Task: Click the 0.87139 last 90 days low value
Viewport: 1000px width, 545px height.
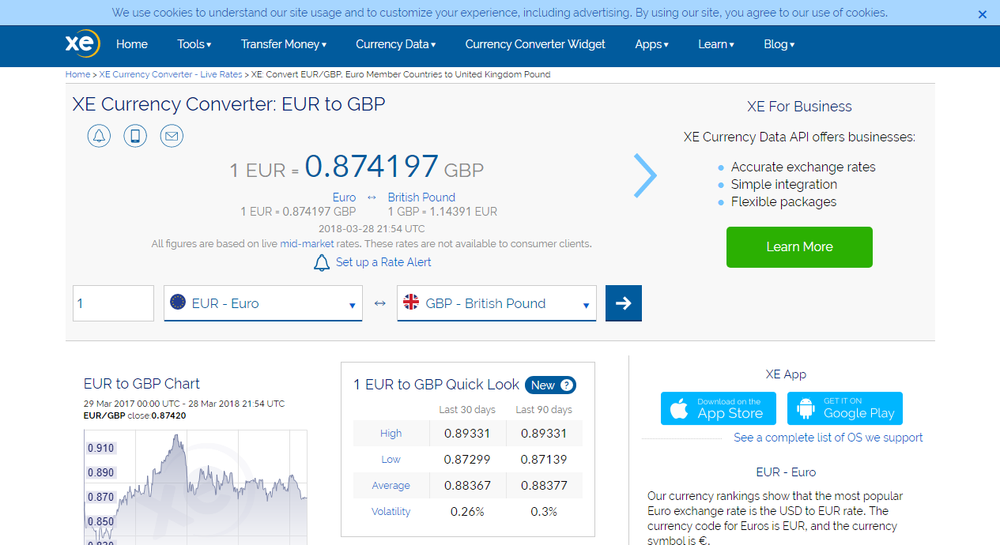Action: [544, 460]
